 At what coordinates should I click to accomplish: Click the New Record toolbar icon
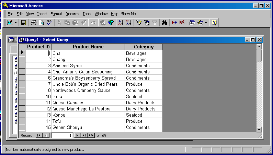pyautogui.click(x=174, y=23)
